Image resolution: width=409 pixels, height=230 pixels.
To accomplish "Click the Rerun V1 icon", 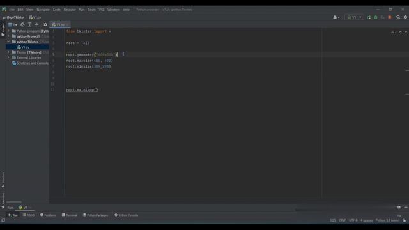I will coord(369,17).
